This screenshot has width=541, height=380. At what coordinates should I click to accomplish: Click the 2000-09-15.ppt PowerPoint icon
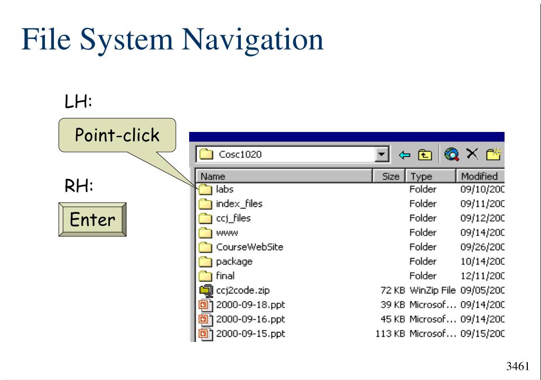(206, 334)
